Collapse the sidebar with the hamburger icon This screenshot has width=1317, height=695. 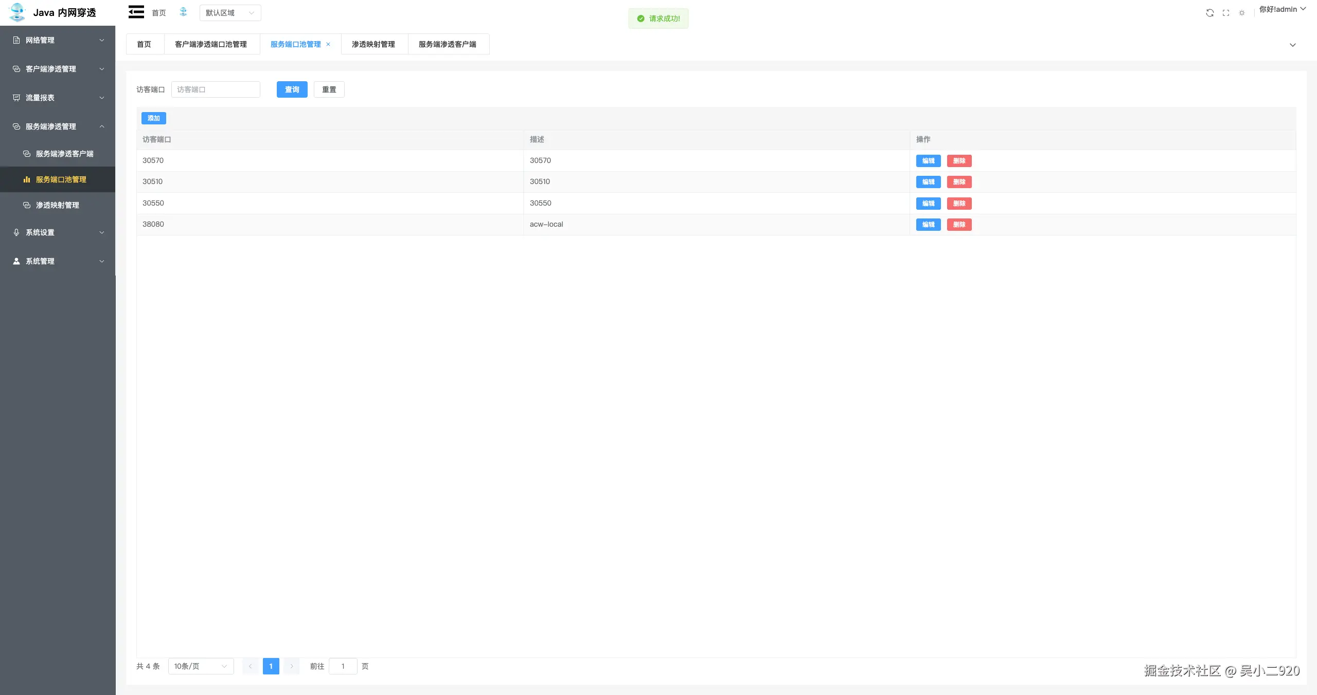[136, 12]
